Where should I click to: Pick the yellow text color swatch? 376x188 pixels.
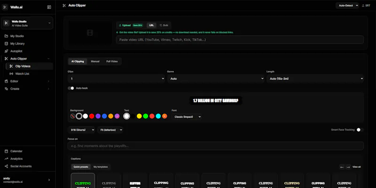pos(139,116)
